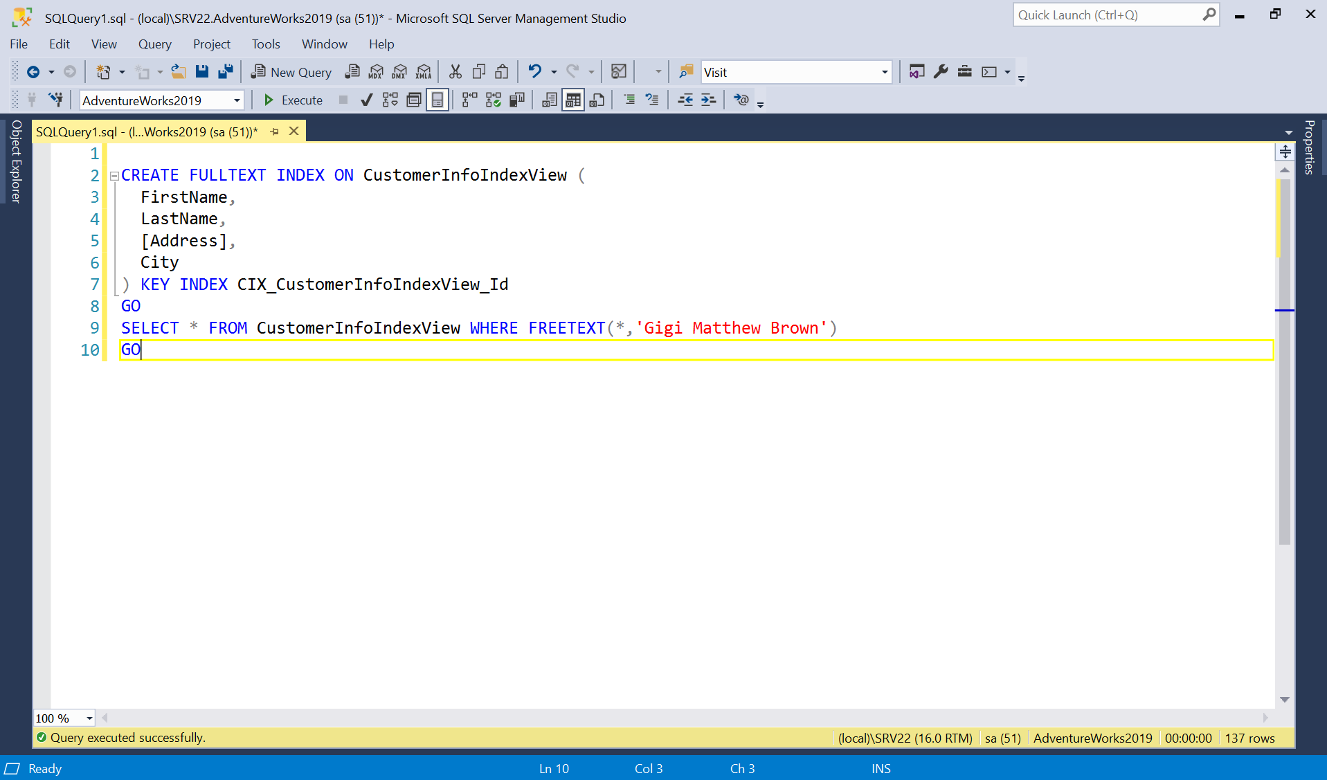
Task: Pin the SQLQuery1.sql tab
Action: tap(275, 131)
